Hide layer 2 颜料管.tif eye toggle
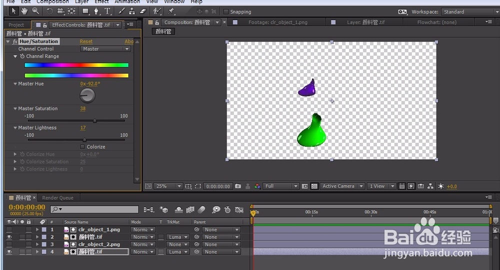 pyautogui.click(x=9, y=237)
